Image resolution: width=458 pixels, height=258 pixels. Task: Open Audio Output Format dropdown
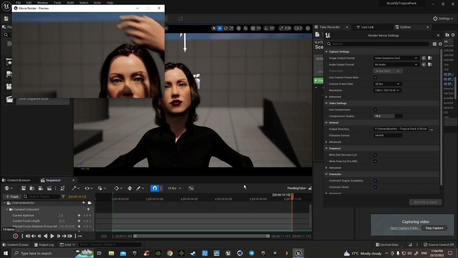coord(396,64)
